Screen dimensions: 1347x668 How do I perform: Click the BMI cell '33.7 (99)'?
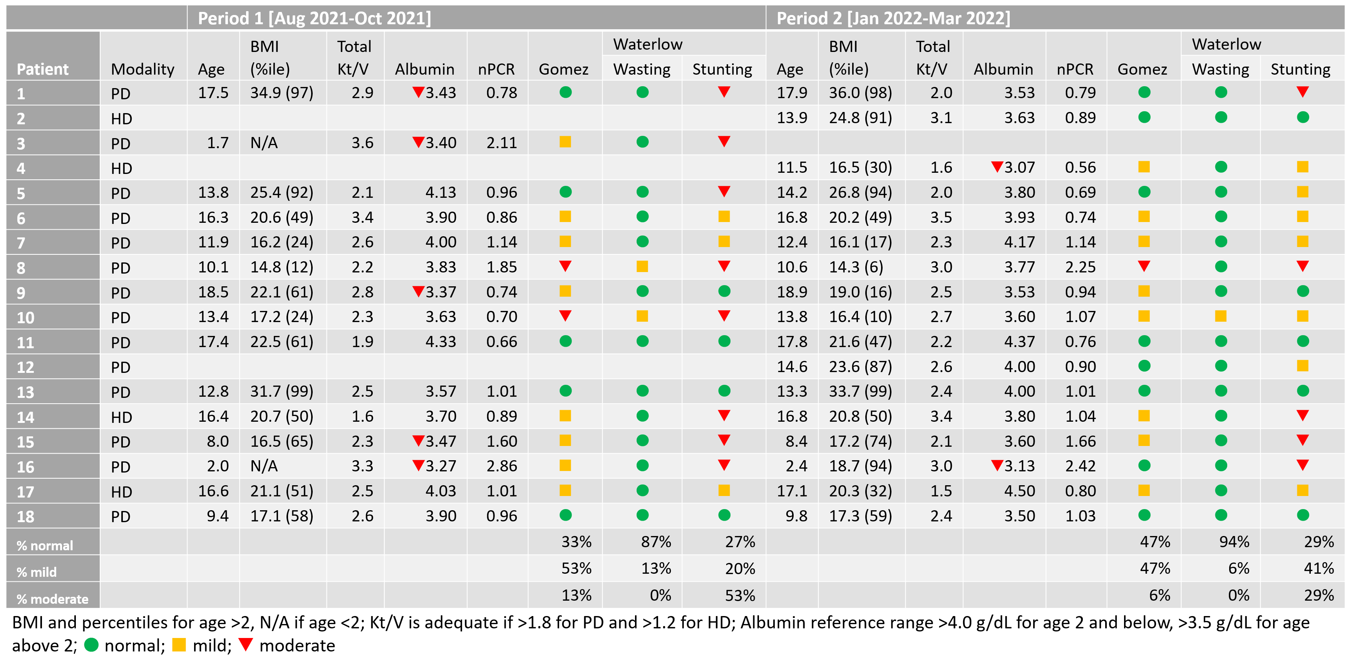click(860, 391)
